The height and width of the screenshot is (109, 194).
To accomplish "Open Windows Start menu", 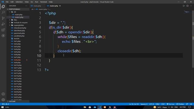I will pyautogui.click(x=2, y=107).
